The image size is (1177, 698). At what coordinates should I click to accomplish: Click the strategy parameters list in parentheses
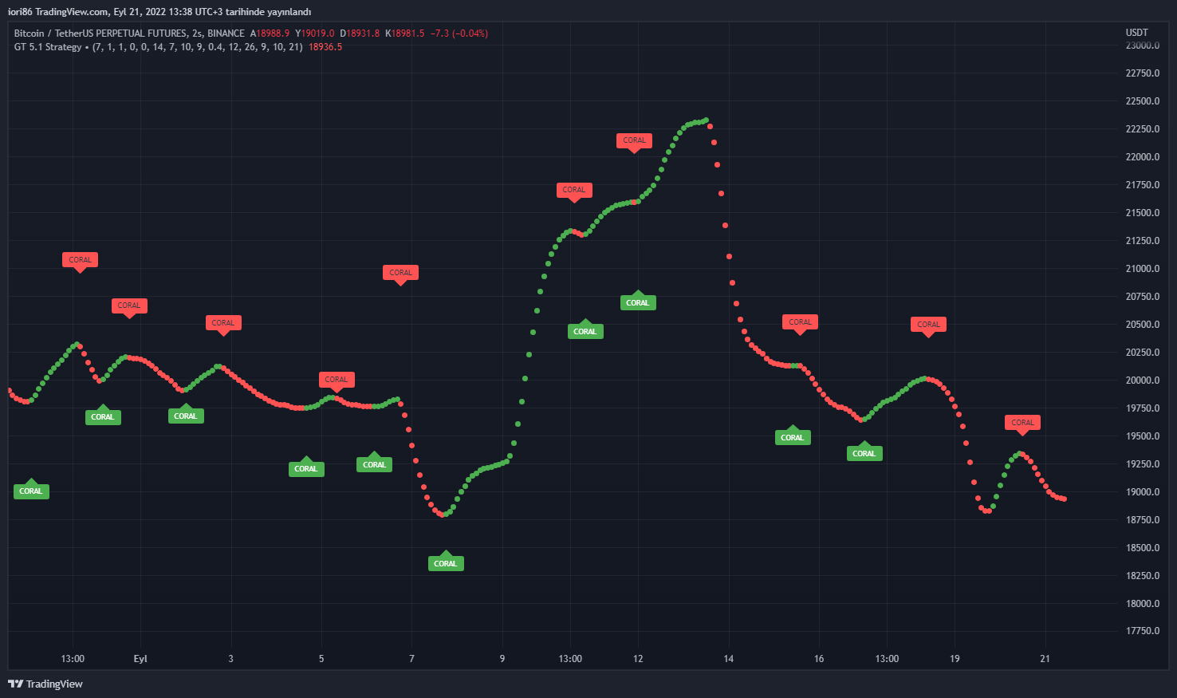coord(198,47)
